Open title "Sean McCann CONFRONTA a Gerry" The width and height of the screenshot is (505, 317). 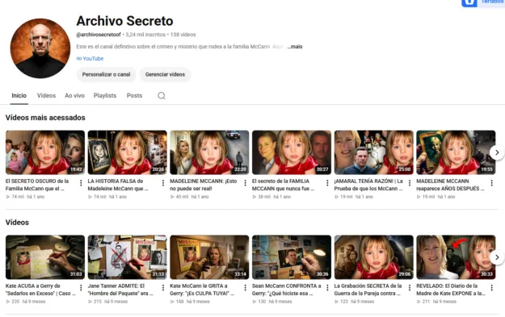[287, 290]
